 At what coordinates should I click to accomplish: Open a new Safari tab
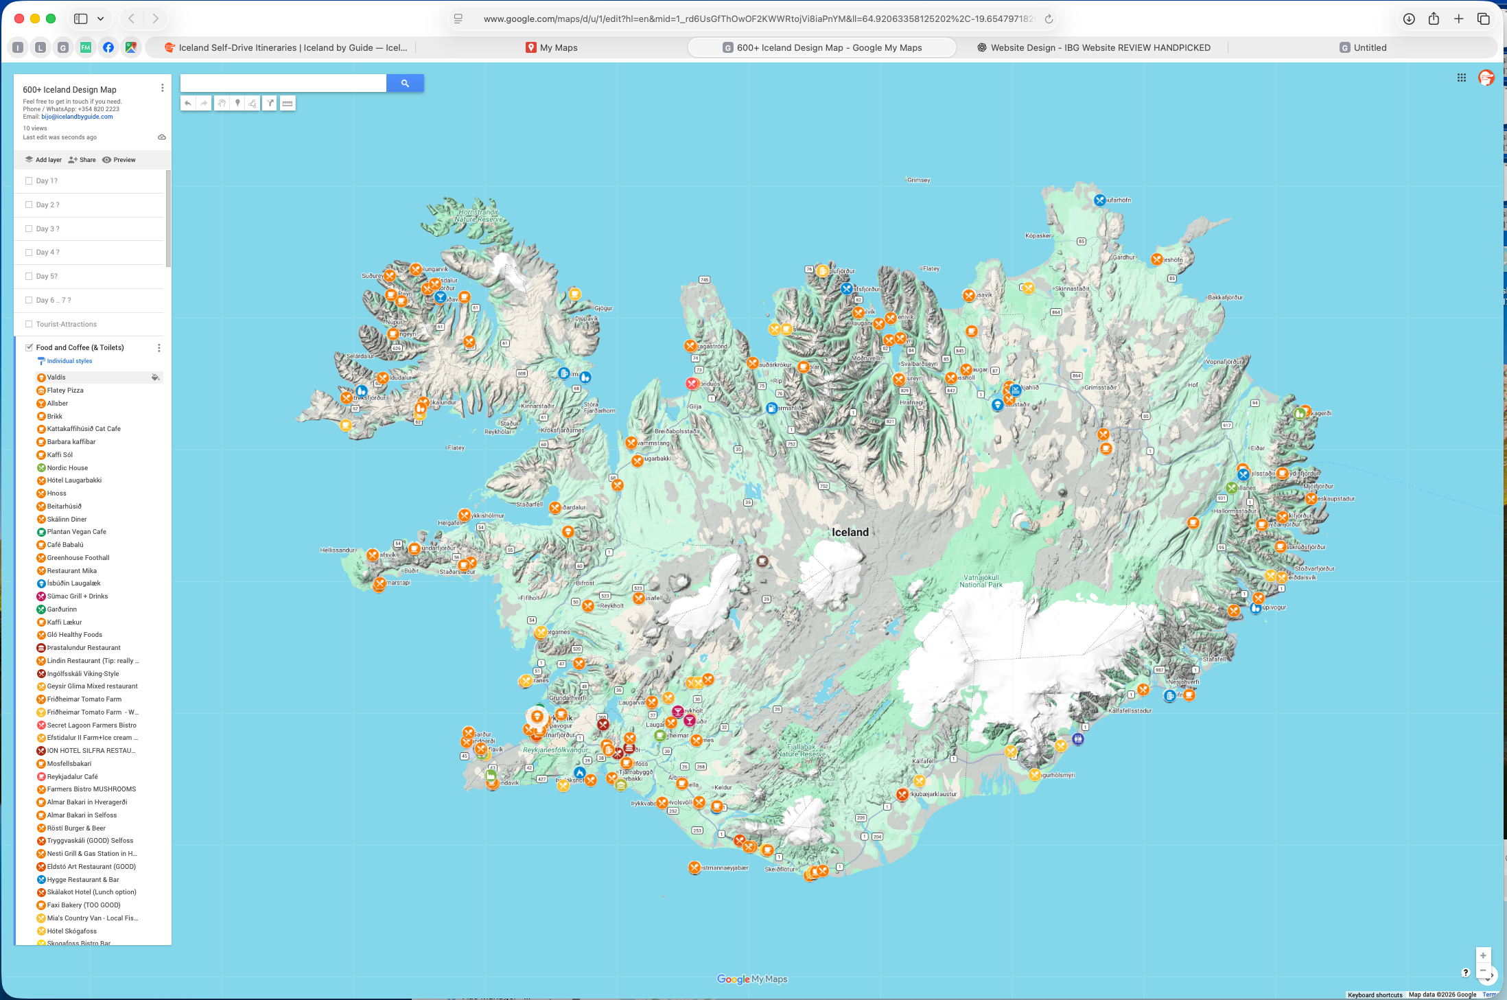pos(1458,19)
